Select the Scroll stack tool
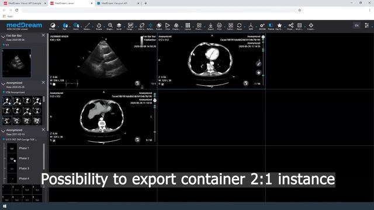Viewport: 374px width, 210px height. (119, 26)
